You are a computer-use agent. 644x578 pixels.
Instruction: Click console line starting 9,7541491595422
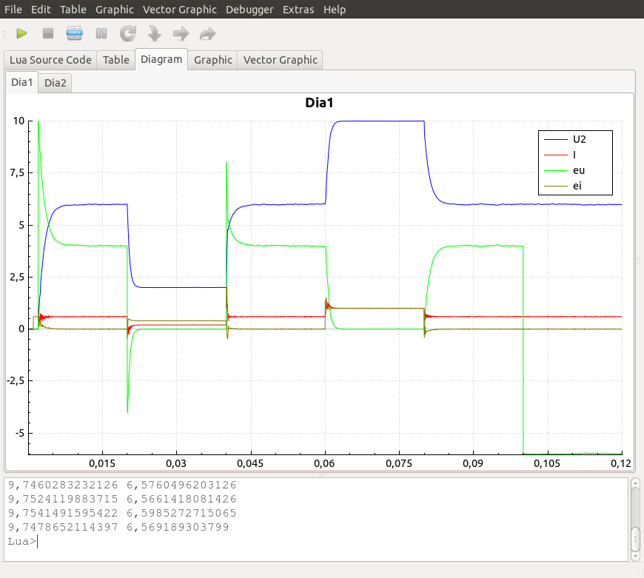122,513
